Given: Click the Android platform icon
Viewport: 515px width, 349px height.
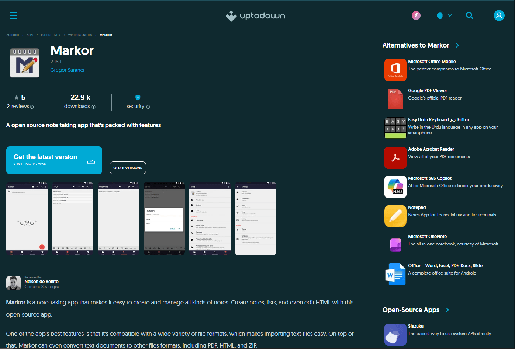Looking at the screenshot, I should (440, 15).
